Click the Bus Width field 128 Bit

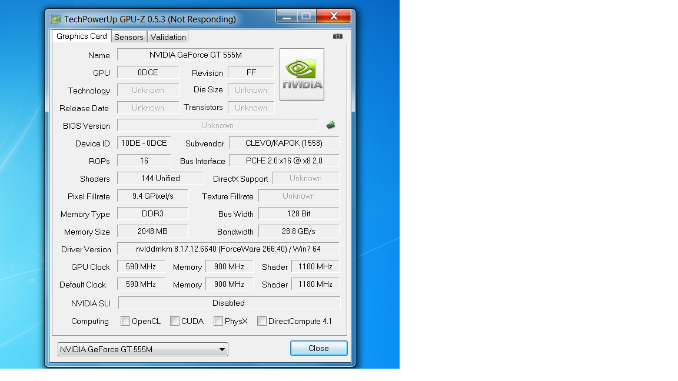pyautogui.click(x=299, y=214)
